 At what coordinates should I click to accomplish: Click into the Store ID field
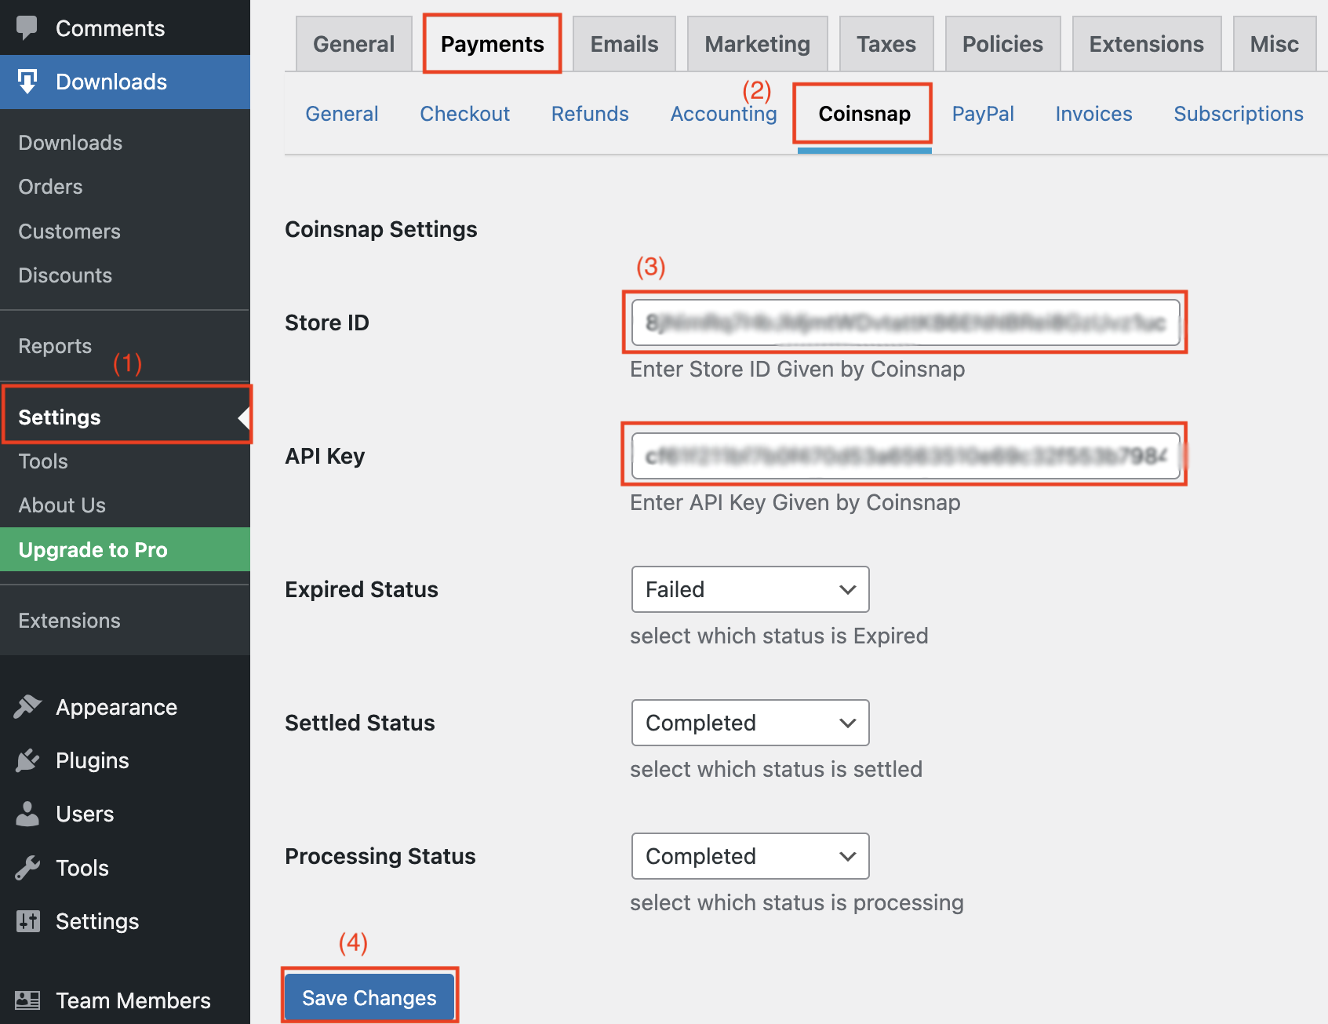[905, 323]
